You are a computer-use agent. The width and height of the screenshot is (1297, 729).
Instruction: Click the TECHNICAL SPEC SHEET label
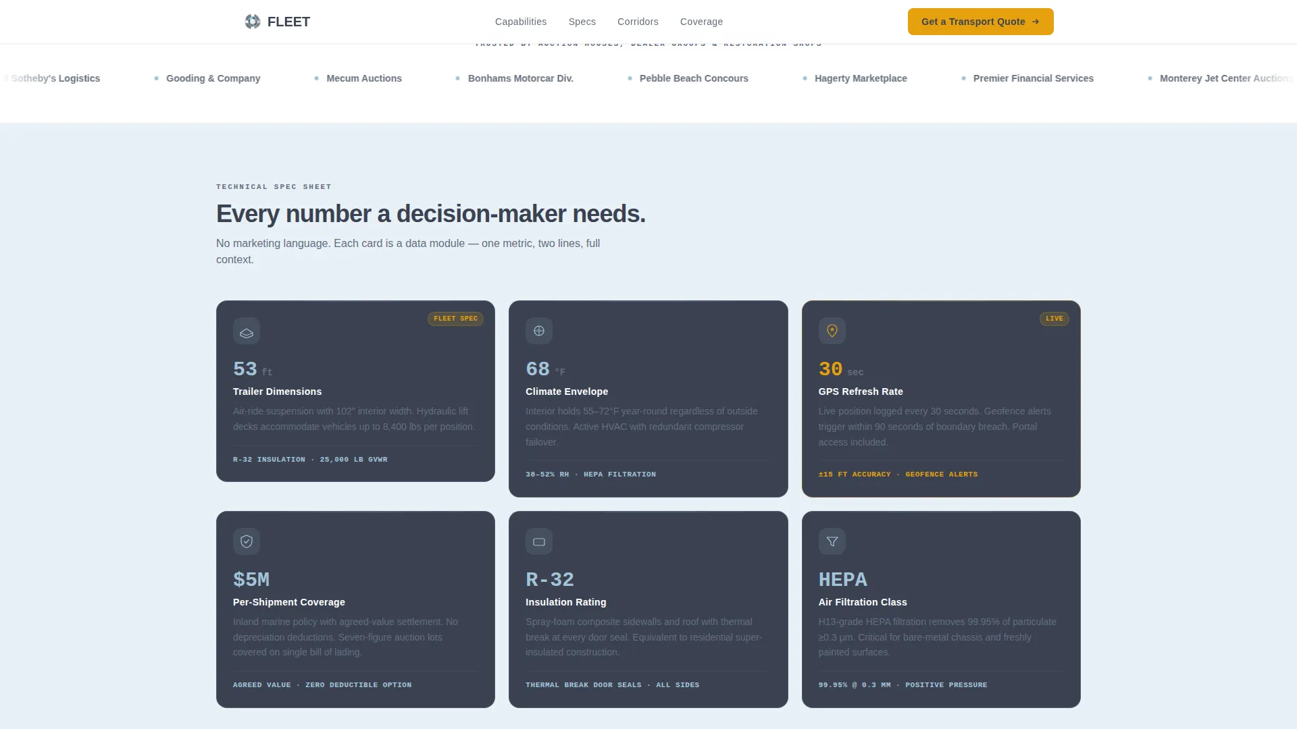(274, 187)
